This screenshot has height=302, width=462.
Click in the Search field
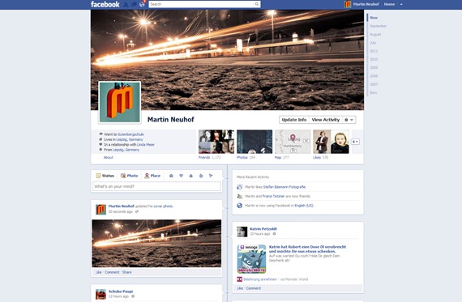[201, 4]
